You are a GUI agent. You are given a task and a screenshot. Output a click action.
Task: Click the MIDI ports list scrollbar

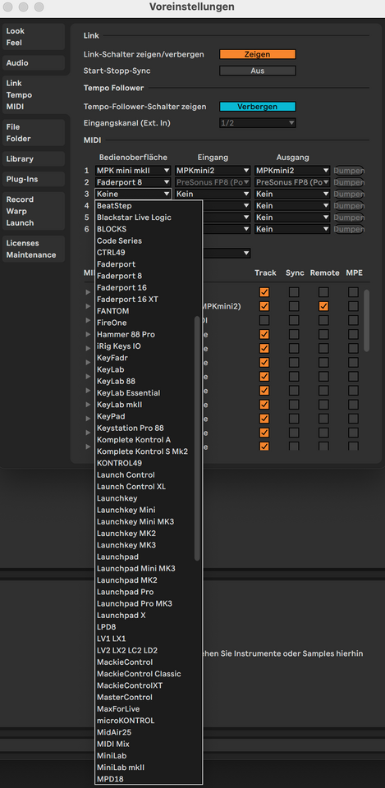[366, 320]
